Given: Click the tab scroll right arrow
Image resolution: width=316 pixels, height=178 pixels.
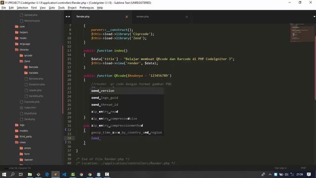Looking at the screenshot, I should point(69,16).
